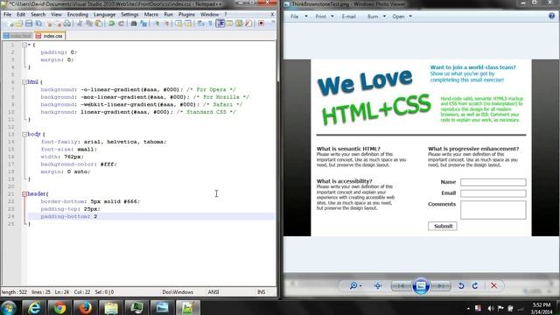The width and height of the screenshot is (560, 315).
Task: Click the Save All icon
Action: pos(38,24)
